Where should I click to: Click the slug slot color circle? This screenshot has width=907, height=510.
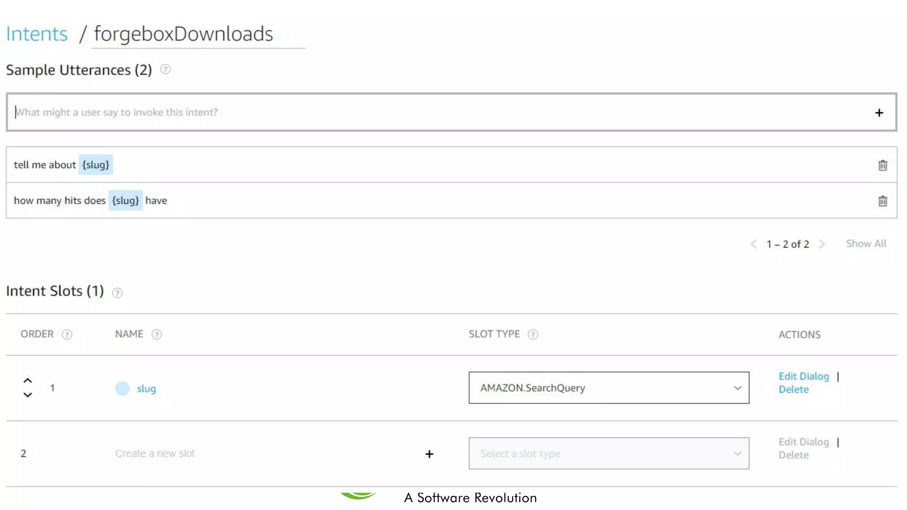(x=122, y=388)
